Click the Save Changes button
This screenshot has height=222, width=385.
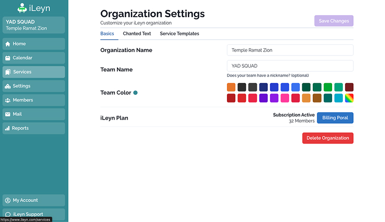pyautogui.click(x=334, y=21)
